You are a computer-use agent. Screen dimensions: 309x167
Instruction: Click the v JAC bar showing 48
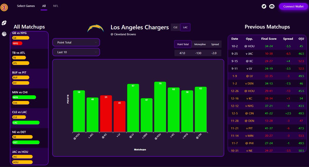92,115
